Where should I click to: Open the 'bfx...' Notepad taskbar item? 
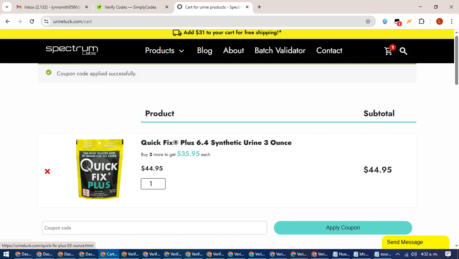(361, 254)
